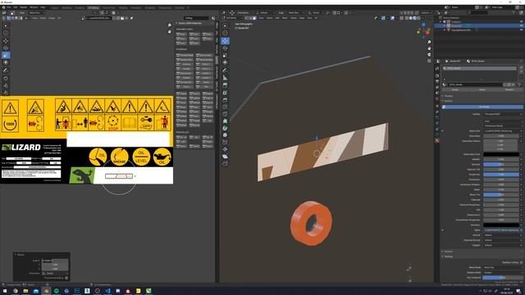Viewport: 525px width, 295px height.
Task: Click the 3D viewport zoom magnifier gizmo
Action: click(x=429, y=42)
